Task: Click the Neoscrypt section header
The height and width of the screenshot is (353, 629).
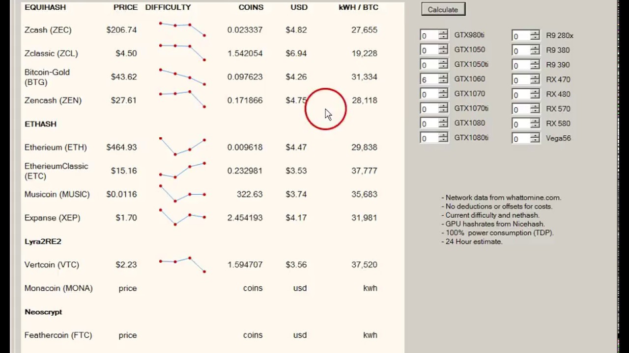Action: (x=43, y=312)
